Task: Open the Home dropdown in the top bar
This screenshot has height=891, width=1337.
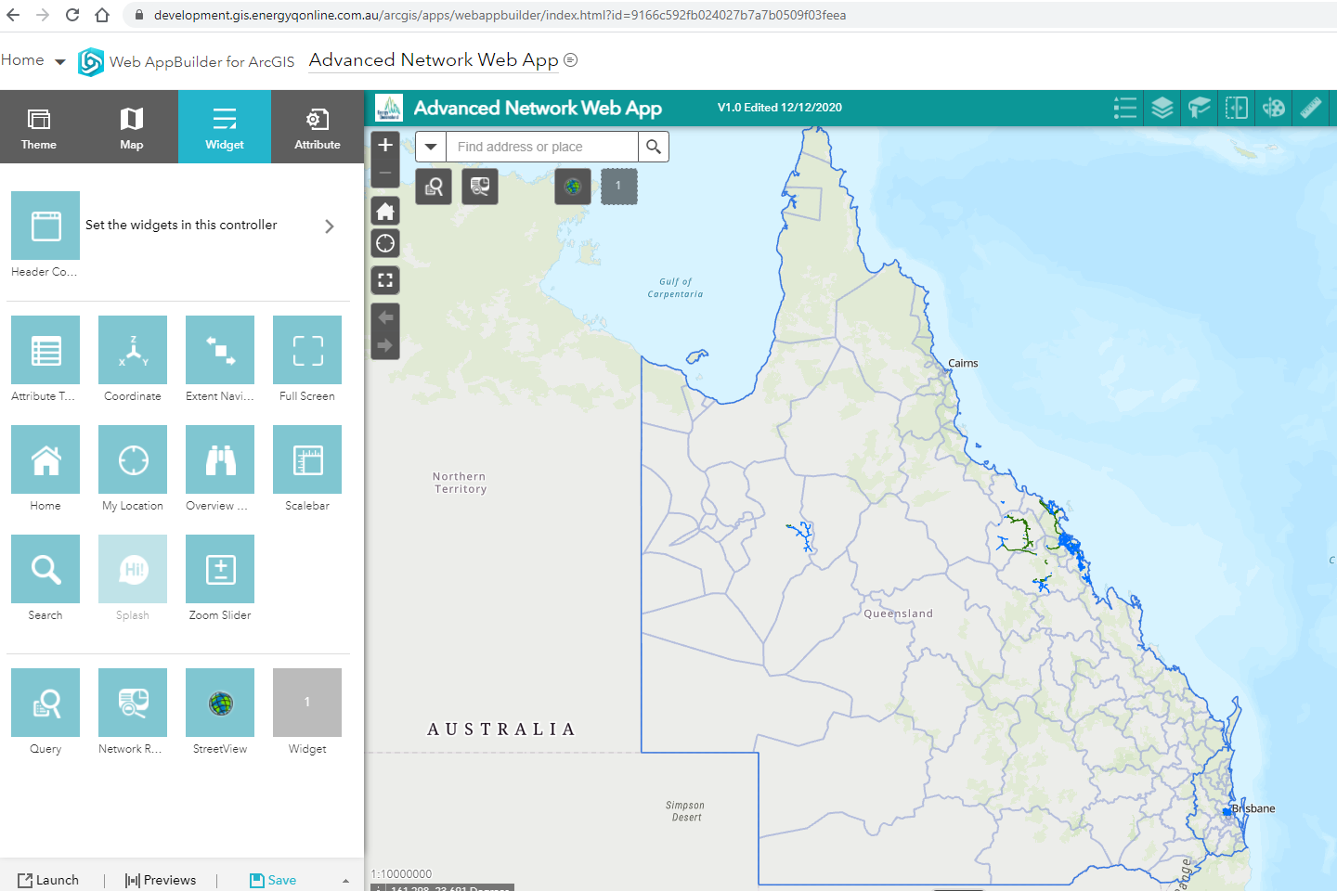Action: (34, 59)
